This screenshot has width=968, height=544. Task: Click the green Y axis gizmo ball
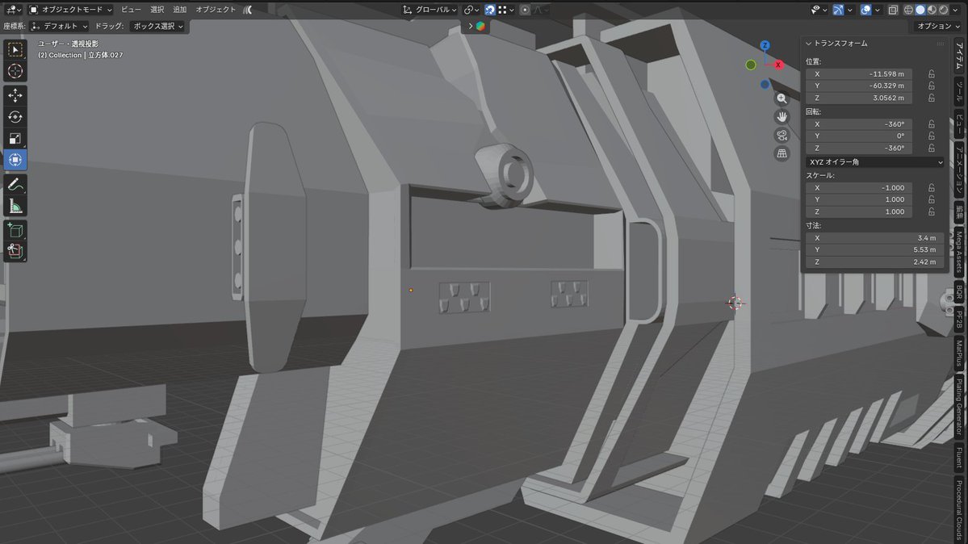click(x=751, y=65)
